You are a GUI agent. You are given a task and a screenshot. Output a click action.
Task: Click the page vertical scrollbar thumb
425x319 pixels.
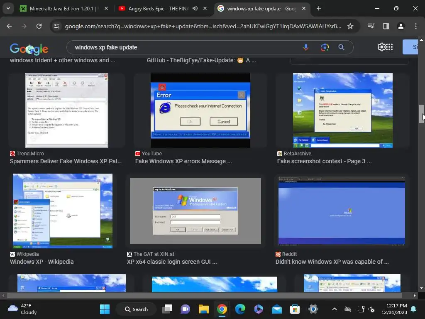point(422,114)
